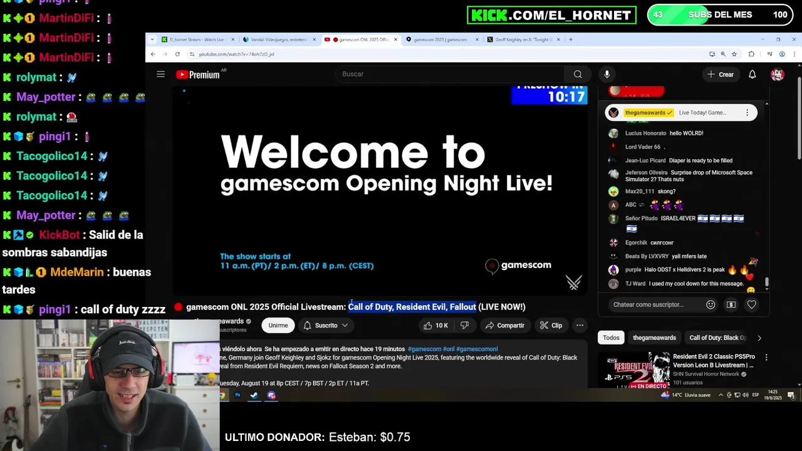Open YouTube notifications bell

(x=752, y=75)
